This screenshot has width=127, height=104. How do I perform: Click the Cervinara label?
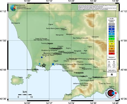(95, 37)
